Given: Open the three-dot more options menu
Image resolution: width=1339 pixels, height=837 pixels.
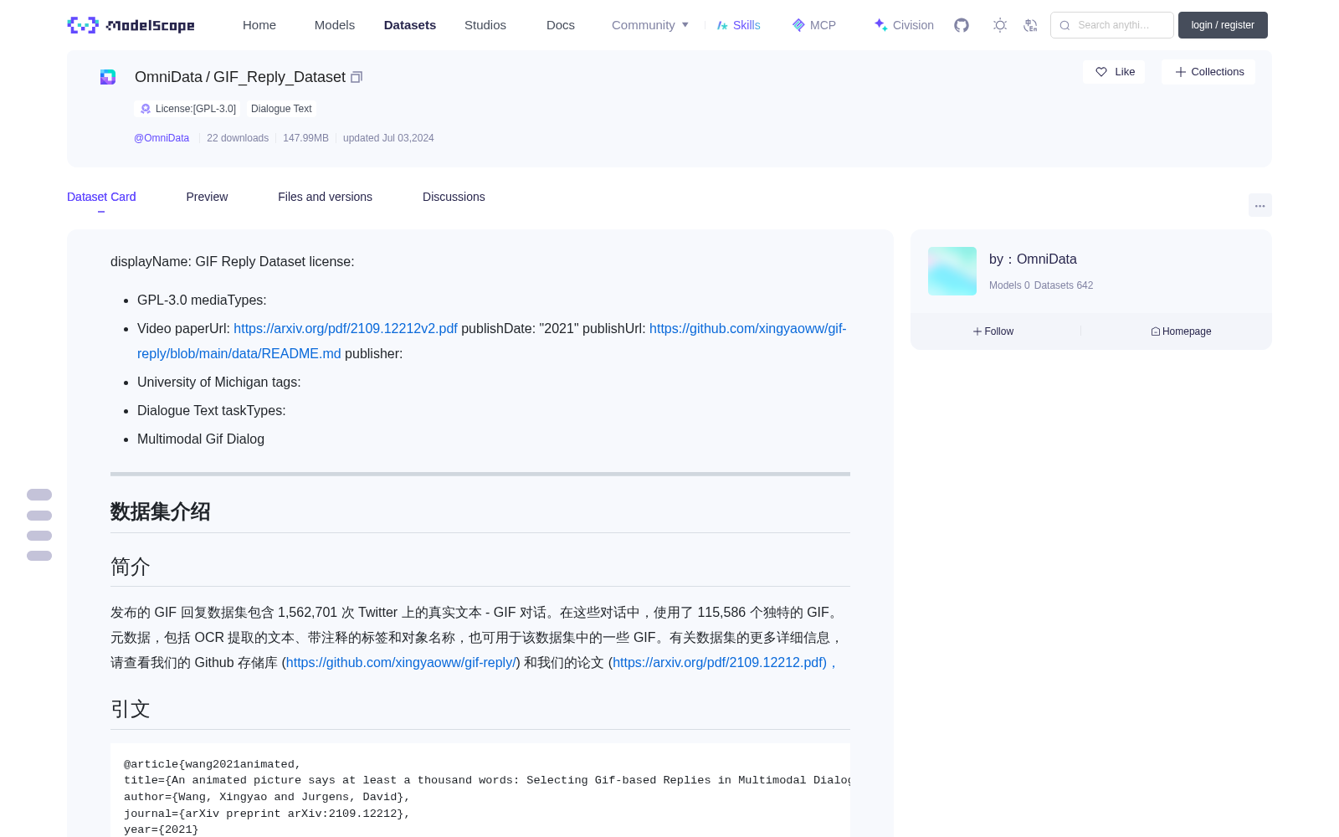Looking at the screenshot, I should pyautogui.click(x=1259, y=205).
